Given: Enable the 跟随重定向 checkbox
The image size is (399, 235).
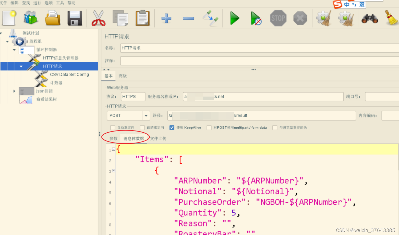Looking at the screenshot, I should point(142,127).
